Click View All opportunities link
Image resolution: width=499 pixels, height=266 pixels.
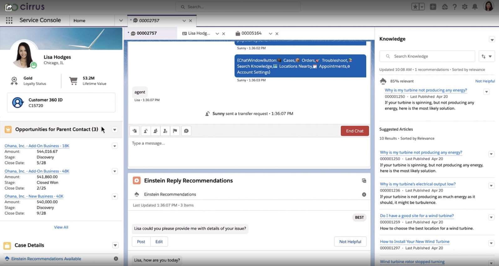[61, 227]
